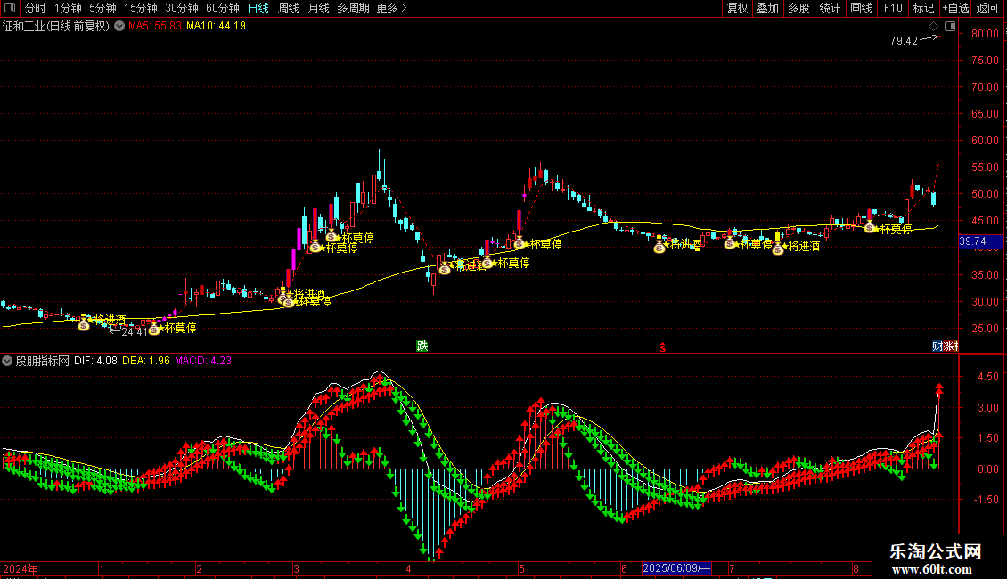
Task: Open the 统计 statistics tool
Action: click(x=830, y=8)
